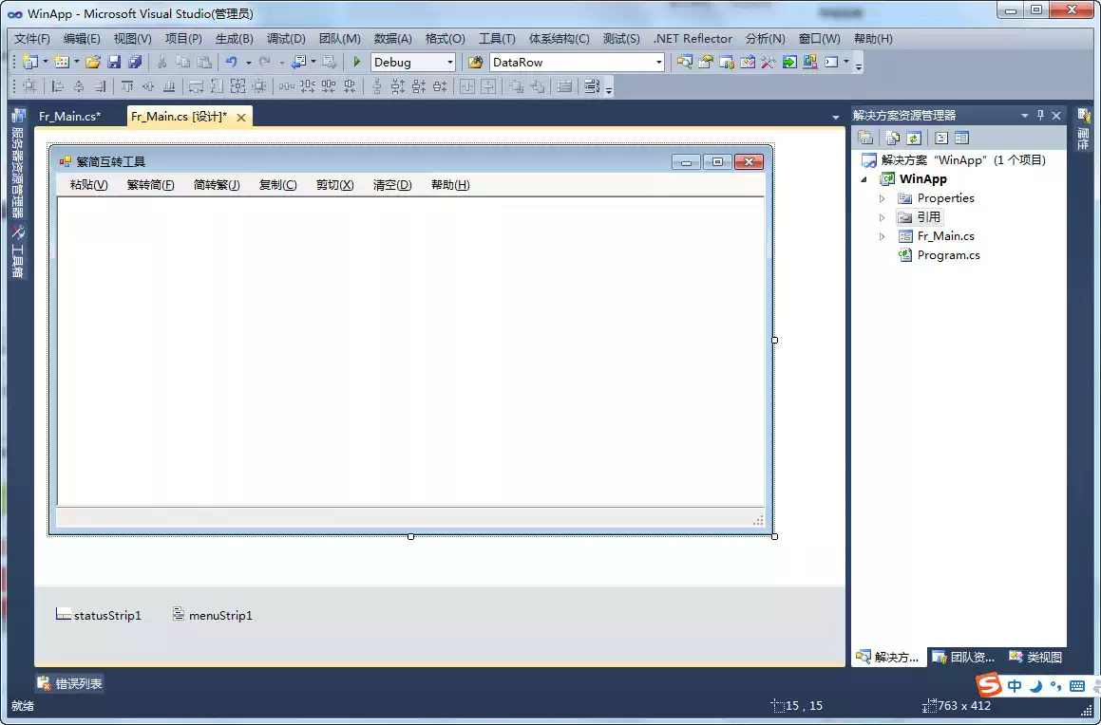Toggle Show All Files in Solution Explorer
Viewport: 1101px width, 725px height.
pyautogui.click(x=891, y=137)
